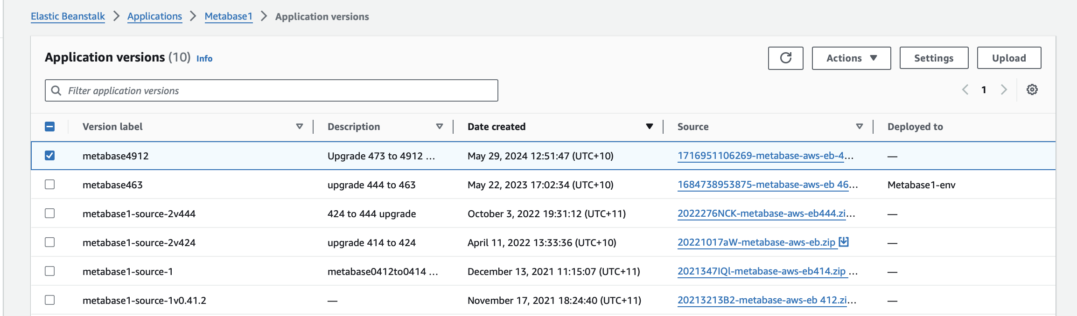Click description 'Upgrade 473 to 4912'
1077x316 pixels.
tap(381, 156)
